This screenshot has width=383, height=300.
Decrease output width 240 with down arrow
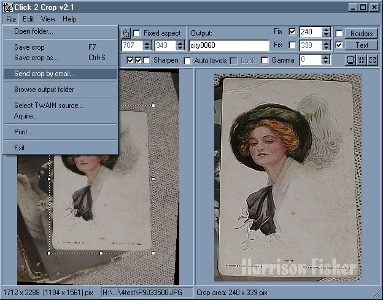click(x=326, y=34)
